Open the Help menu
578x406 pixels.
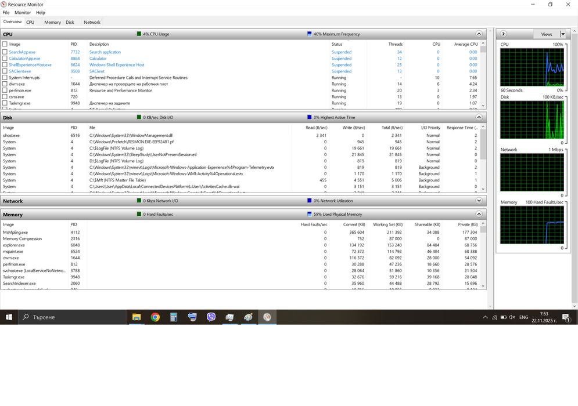tap(41, 13)
